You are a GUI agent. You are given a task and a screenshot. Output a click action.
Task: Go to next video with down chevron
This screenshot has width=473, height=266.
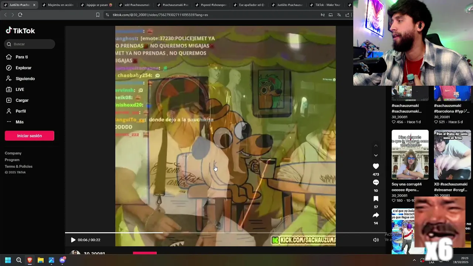(376, 156)
